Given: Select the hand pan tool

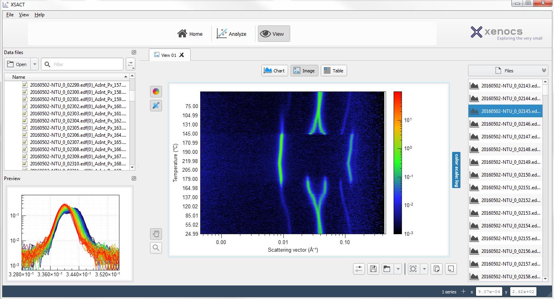Looking at the screenshot, I should [156, 234].
